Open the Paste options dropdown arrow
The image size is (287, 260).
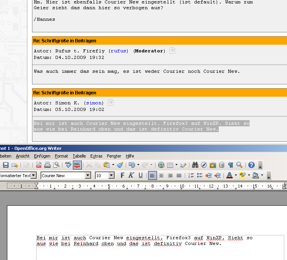point(113,165)
